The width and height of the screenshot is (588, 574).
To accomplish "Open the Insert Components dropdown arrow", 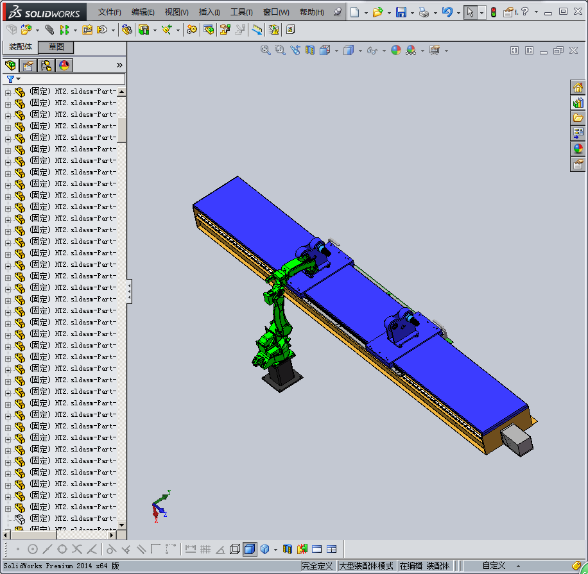I will pos(37,30).
